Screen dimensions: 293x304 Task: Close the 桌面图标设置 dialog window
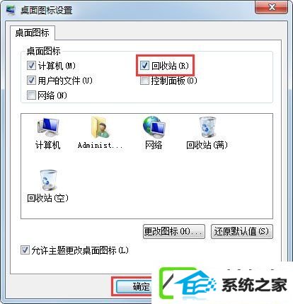point(272,7)
